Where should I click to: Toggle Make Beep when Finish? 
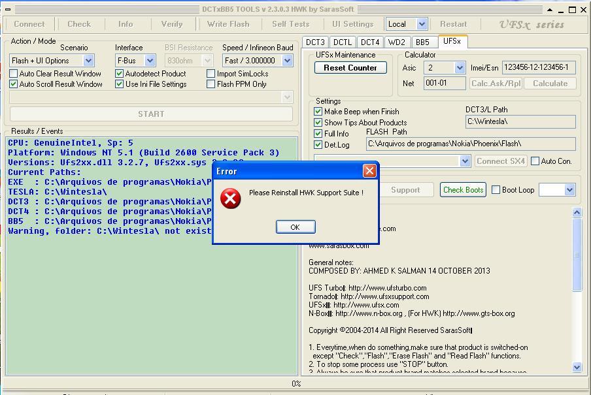pyautogui.click(x=318, y=112)
